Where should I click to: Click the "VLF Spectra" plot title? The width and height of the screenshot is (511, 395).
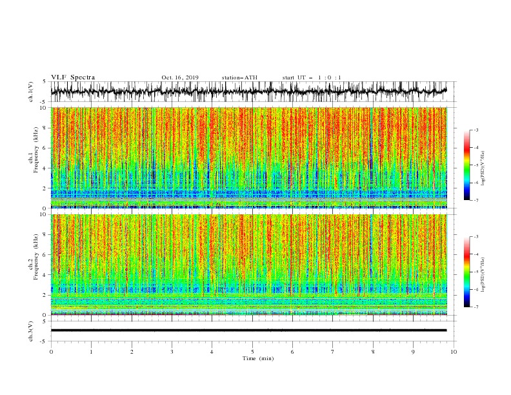73,77
